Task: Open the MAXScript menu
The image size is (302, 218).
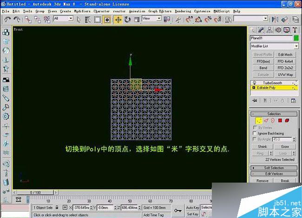Action: click(x=222, y=11)
